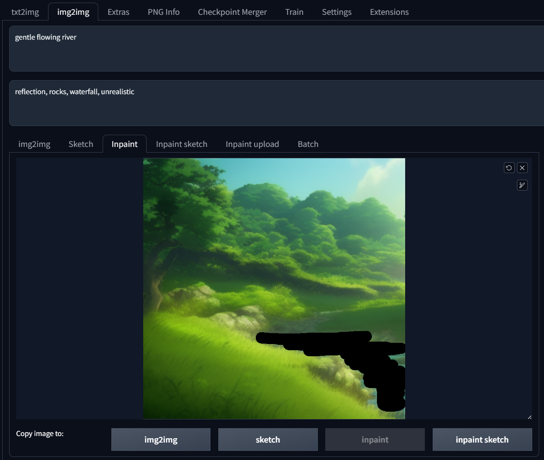Image resolution: width=544 pixels, height=460 pixels.
Task: Open the Settings tab
Action: [x=337, y=12]
